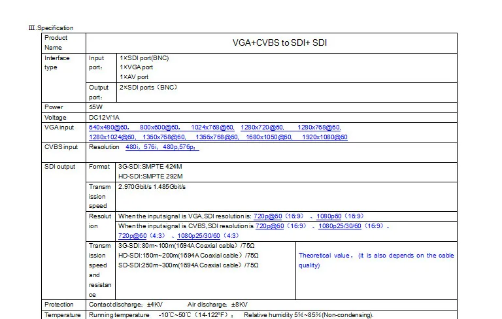Click the 1280x720@60 VGA input link

(262, 127)
